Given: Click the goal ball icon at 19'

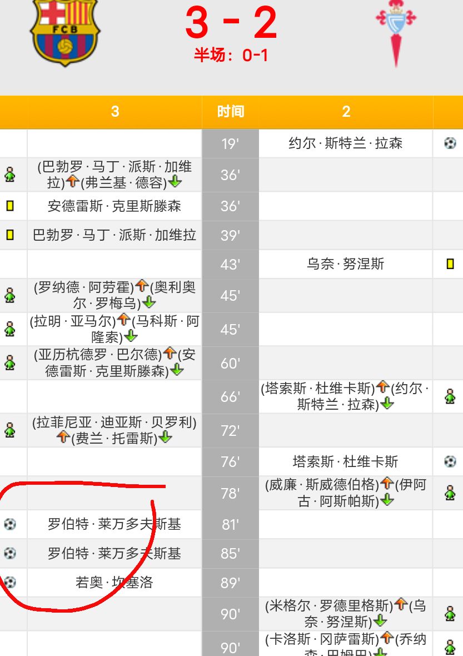Looking at the screenshot, I should click(x=450, y=143).
